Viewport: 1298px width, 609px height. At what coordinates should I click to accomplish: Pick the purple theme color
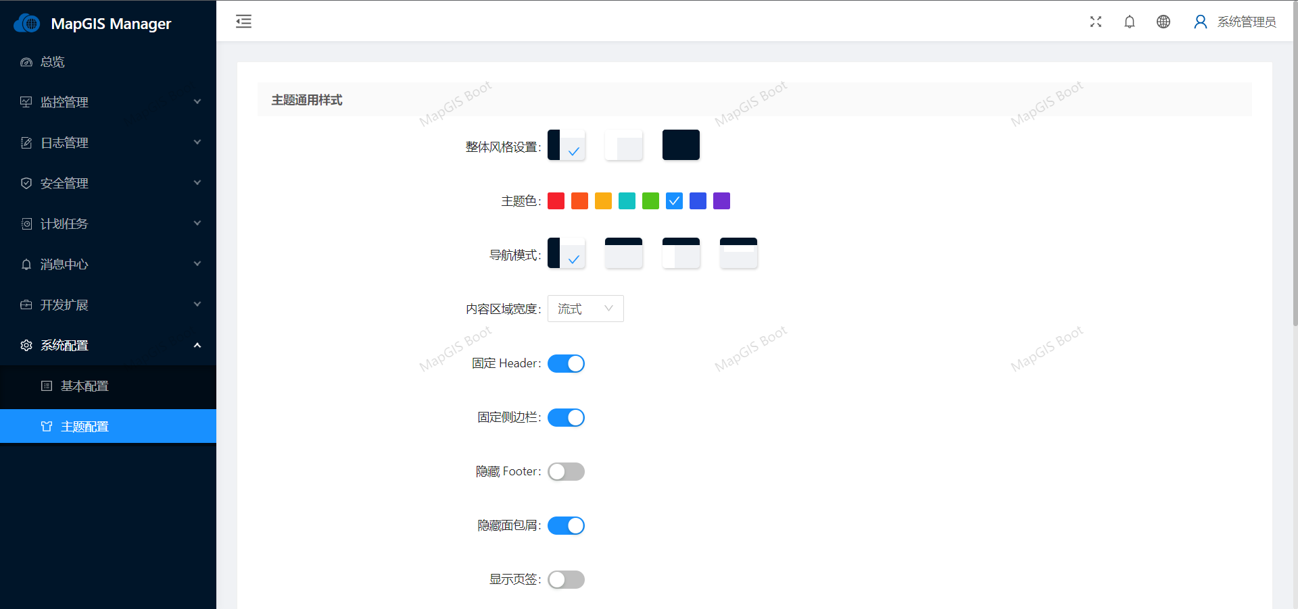(721, 201)
